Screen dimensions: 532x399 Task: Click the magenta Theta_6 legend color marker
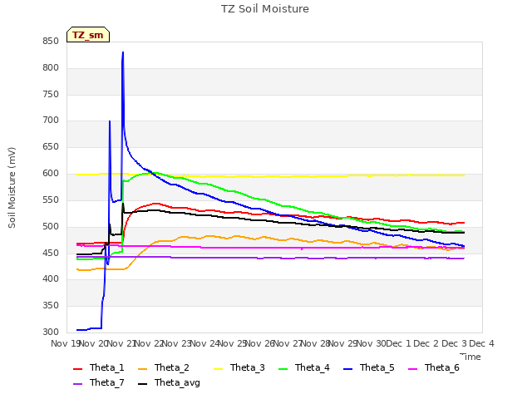click(412, 369)
